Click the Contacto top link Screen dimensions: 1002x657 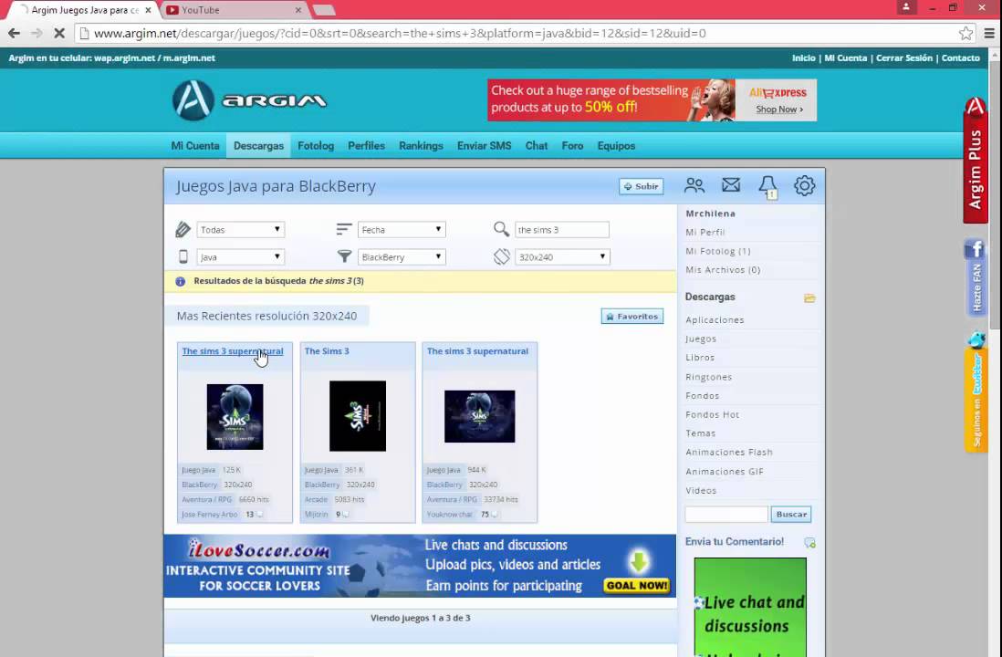coord(960,57)
